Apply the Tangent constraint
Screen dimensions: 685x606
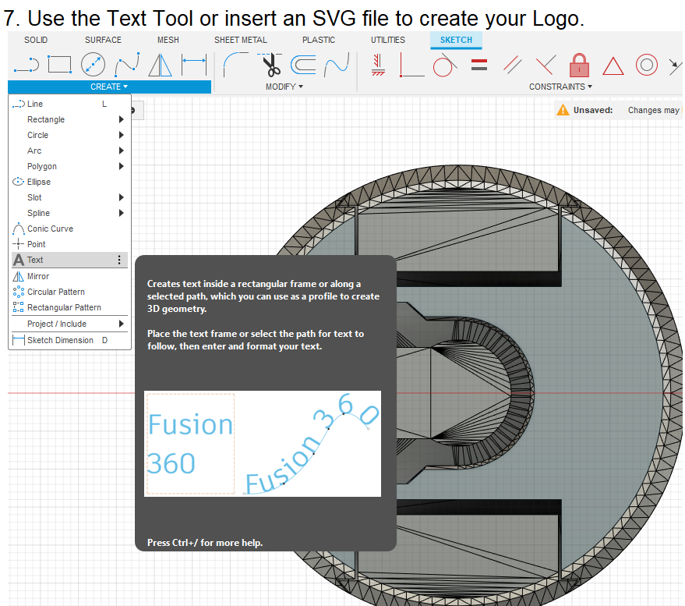pos(445,65)
